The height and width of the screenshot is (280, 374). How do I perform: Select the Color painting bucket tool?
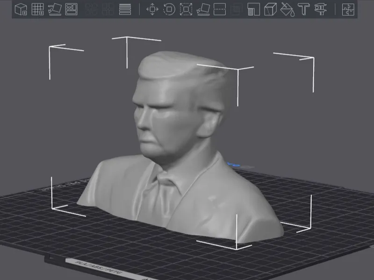[287, 9]
